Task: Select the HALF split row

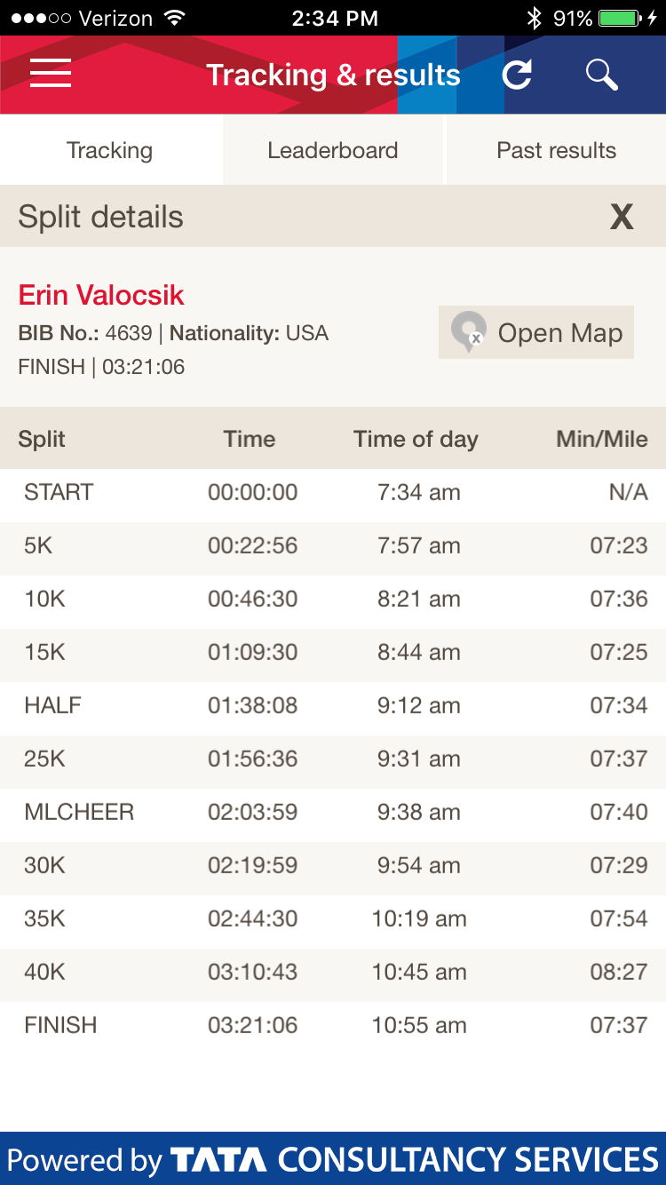Action: tap(333, 705)
